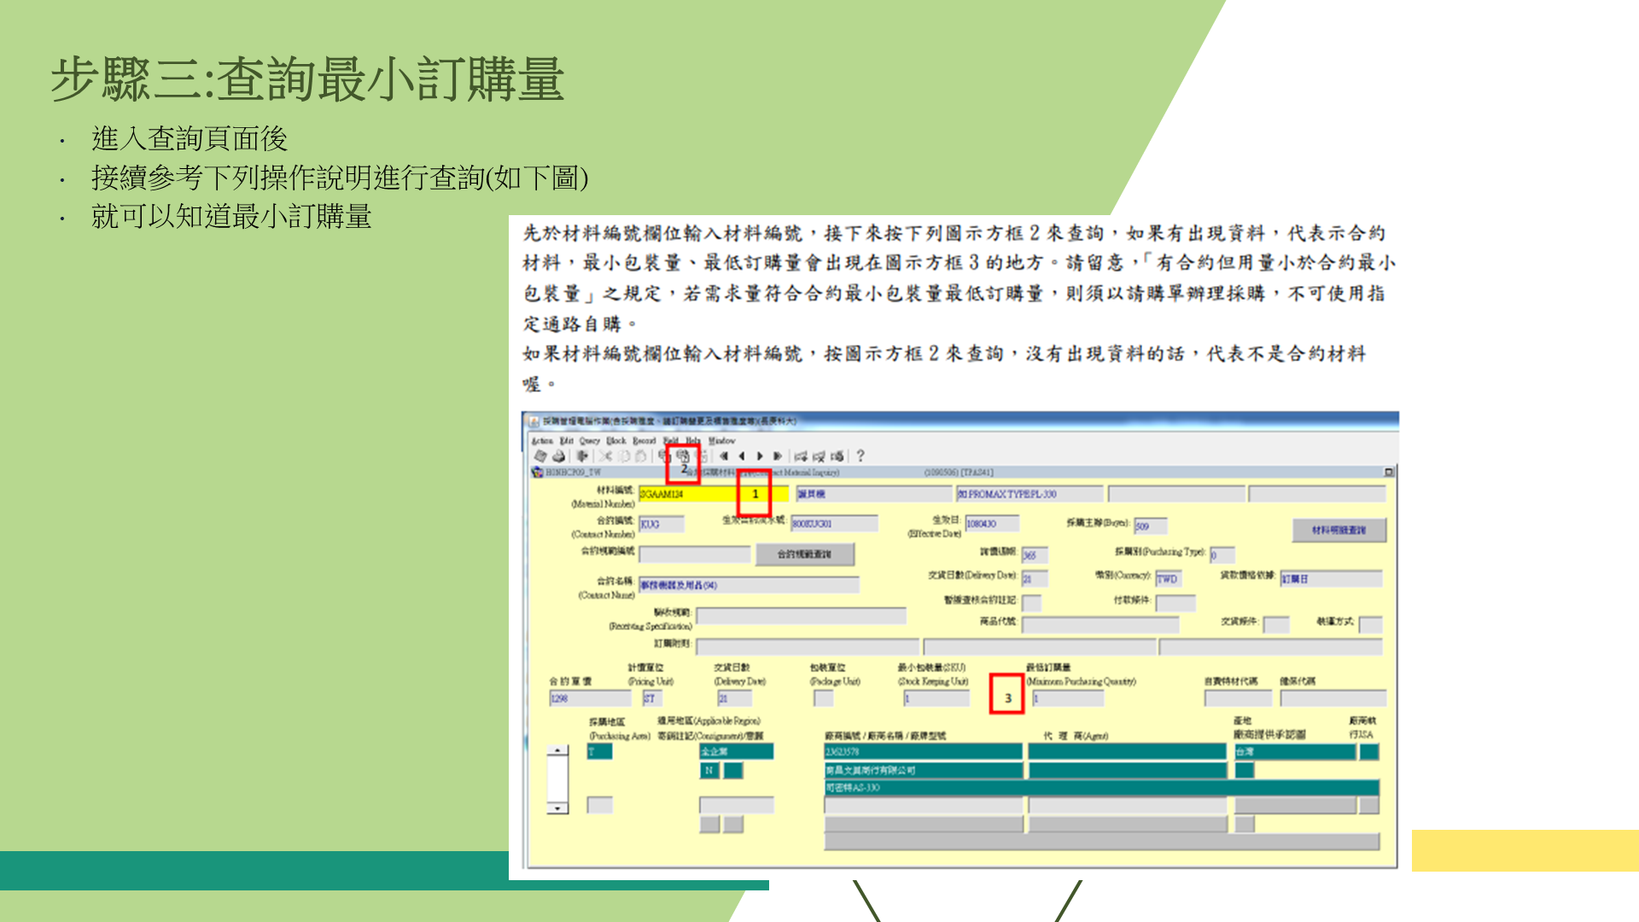Open the Block menu

(616, 441)
